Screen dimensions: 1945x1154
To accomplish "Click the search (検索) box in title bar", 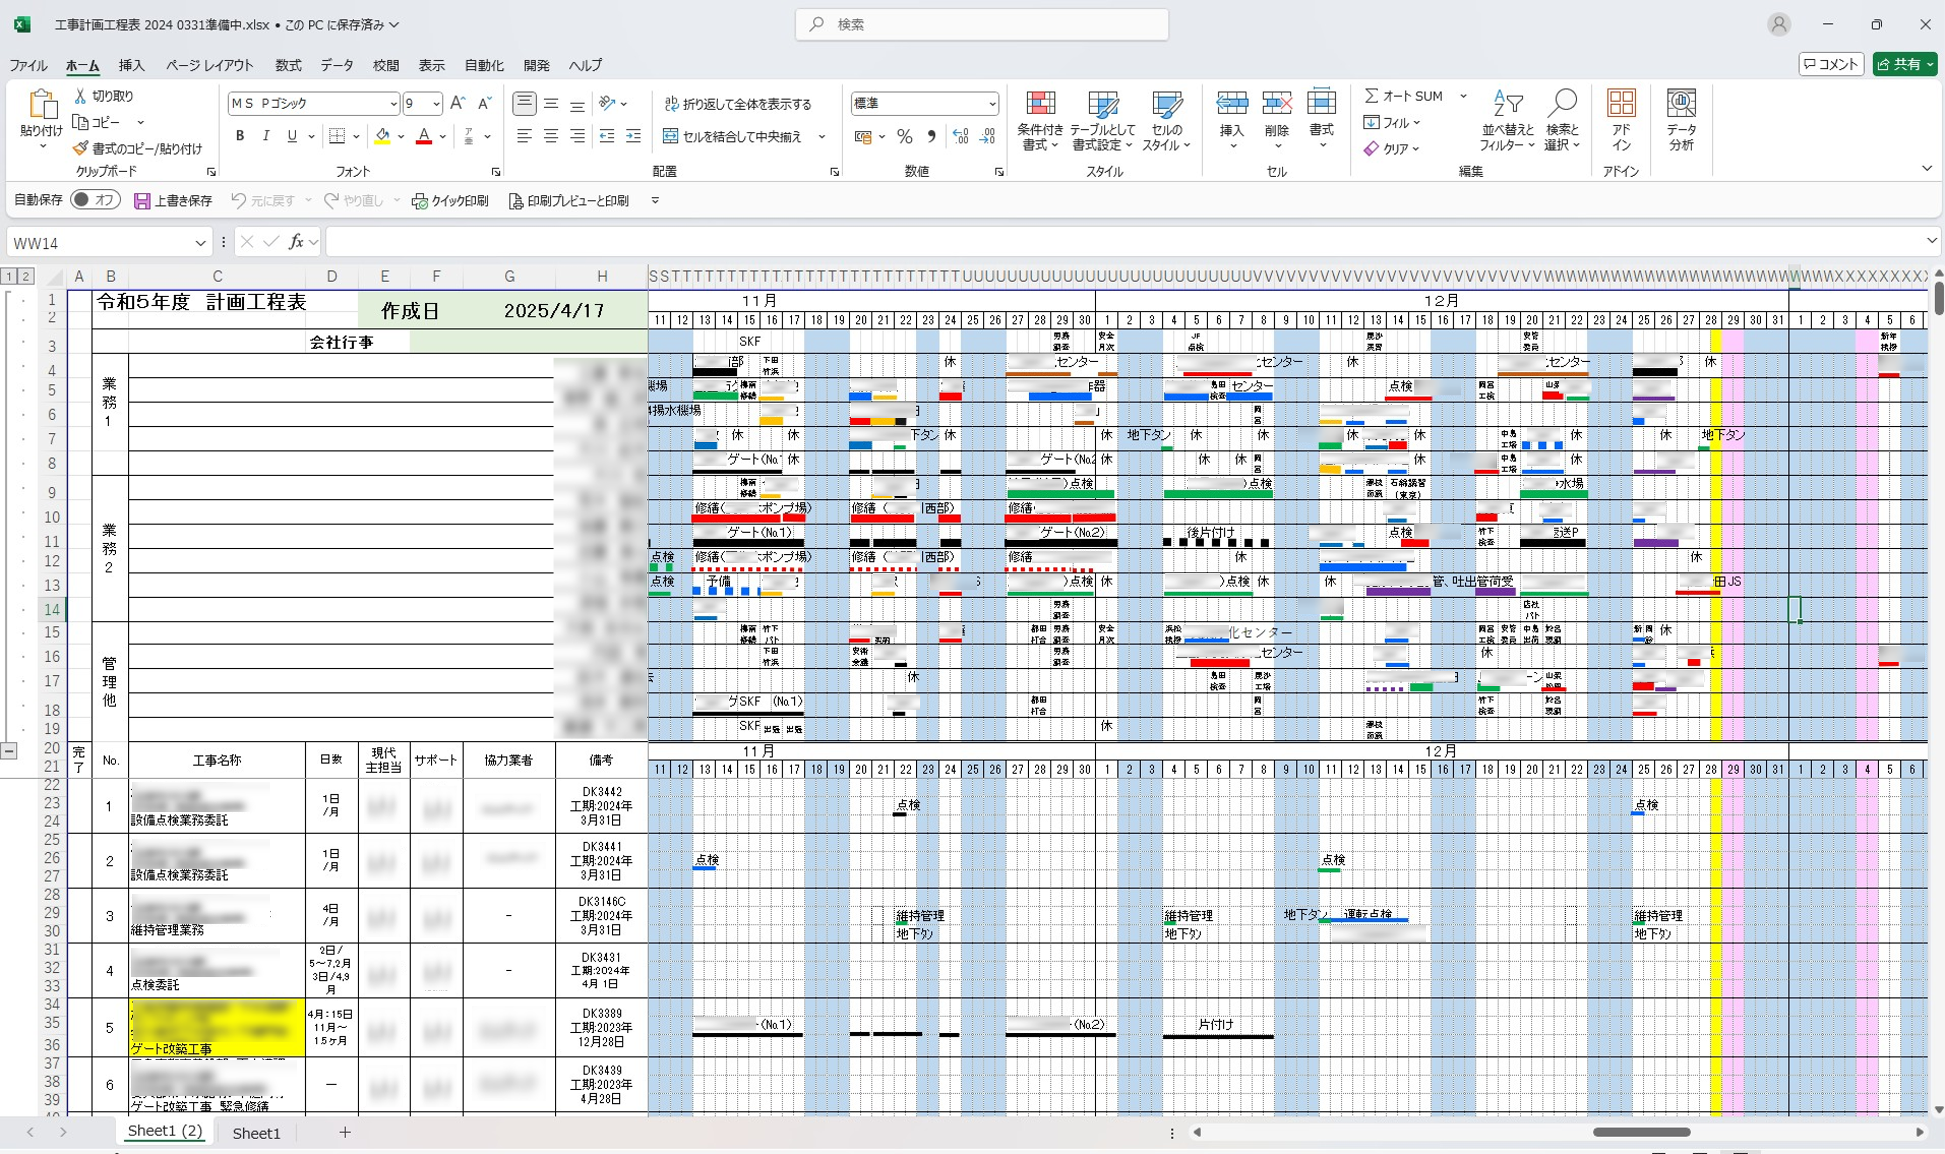I will 982,25.
